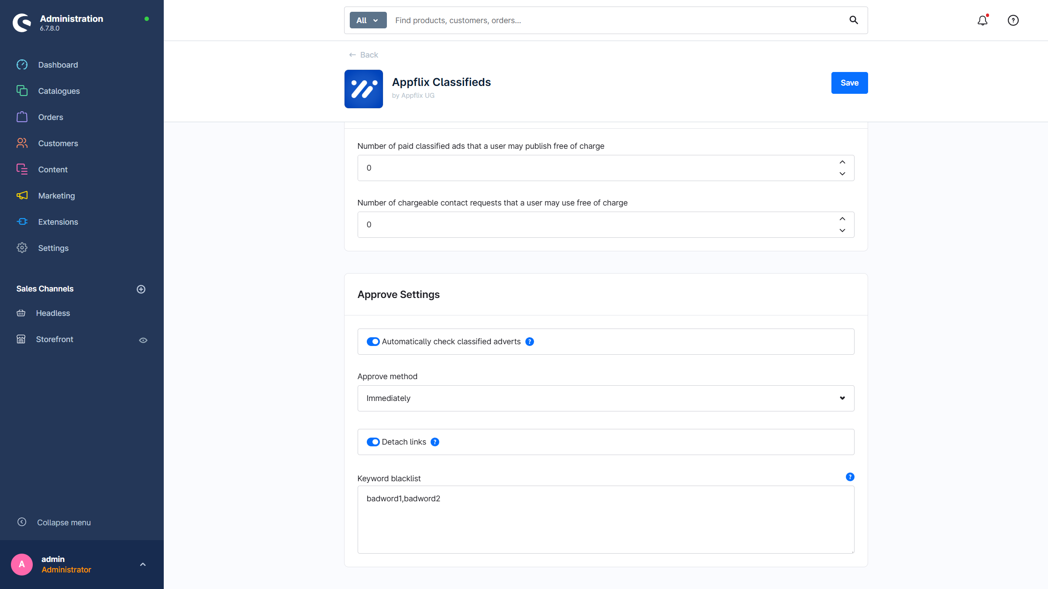The width and height of the screenshot is (1048, 589).
Task: Click the Save button
Action: pos(849,83)
